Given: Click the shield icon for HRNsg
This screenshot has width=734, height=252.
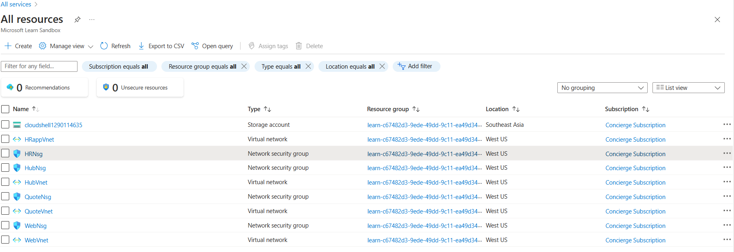Looking at the screenshot, I should (x=17, y=154).
